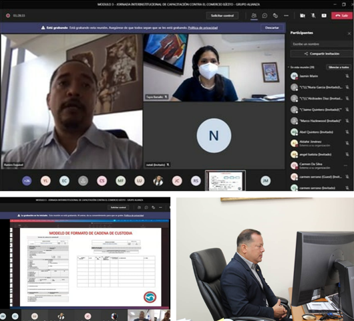Click Compartir invitación share button
The width and height of the screenshot is (354, 321).
(x=322, y=53)
